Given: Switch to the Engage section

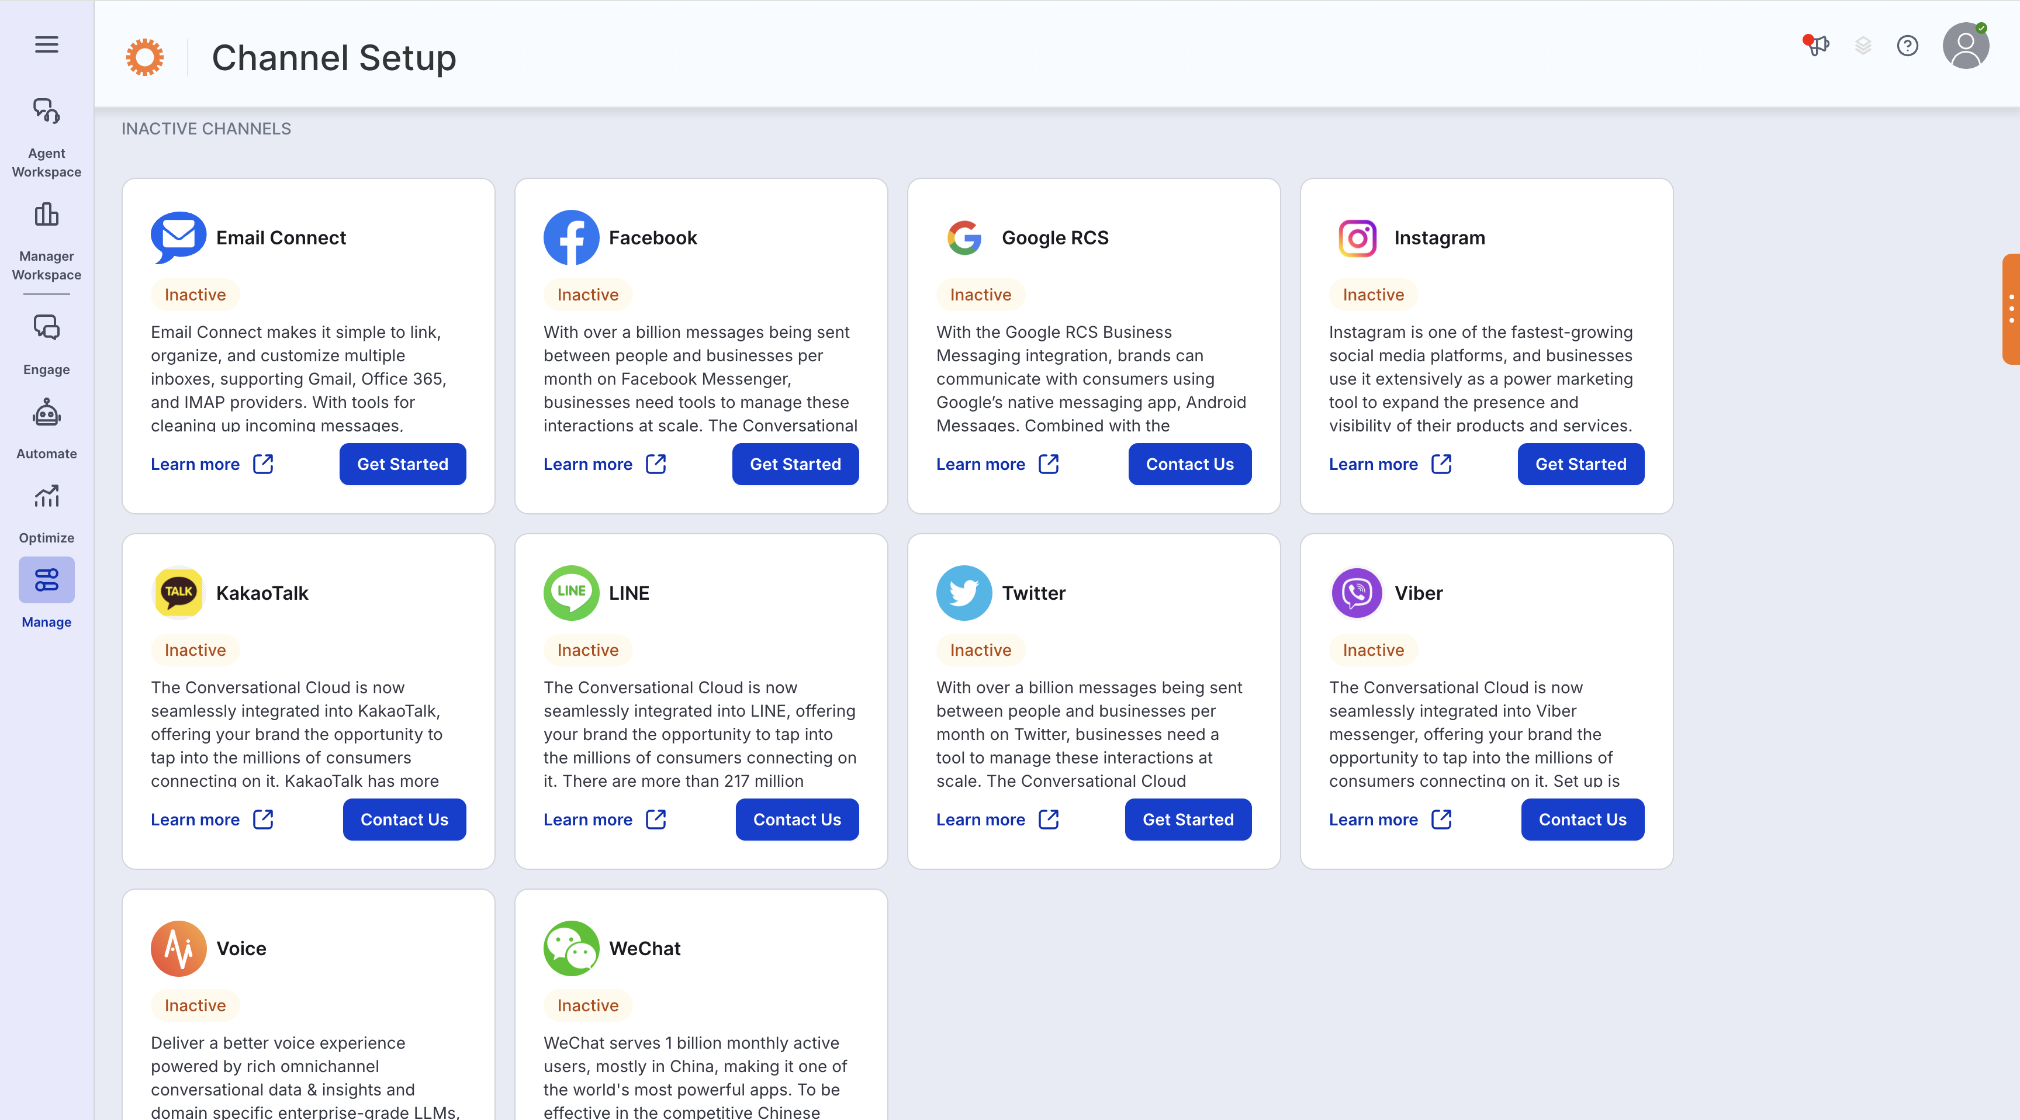Looking at the screenshot, I should pyautogui.click(x=46, y=344).
